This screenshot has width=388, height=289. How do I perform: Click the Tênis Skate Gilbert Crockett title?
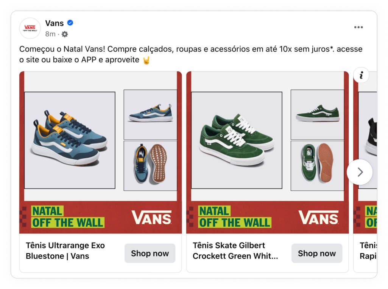point(235,251)
